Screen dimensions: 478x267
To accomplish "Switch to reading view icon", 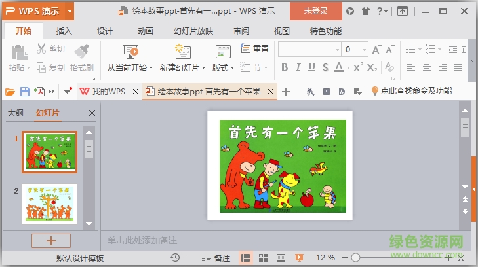I will (x=281, y=258).
